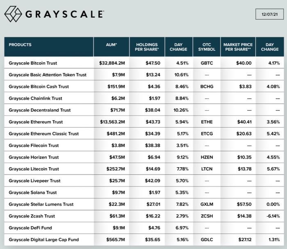Click the -6.14% Zcash day change value

269,216
